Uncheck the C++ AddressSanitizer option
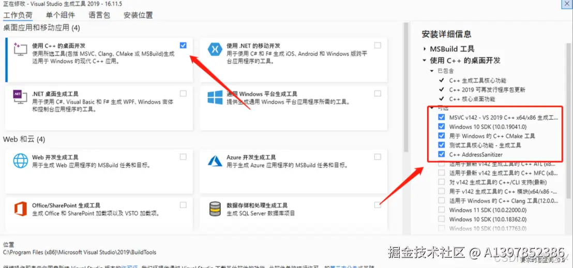The height and width of the screenshot is (268, 573). [x=442, y=154]
